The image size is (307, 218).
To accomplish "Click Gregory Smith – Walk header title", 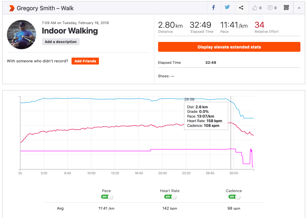I will click(x=45, y=8).
